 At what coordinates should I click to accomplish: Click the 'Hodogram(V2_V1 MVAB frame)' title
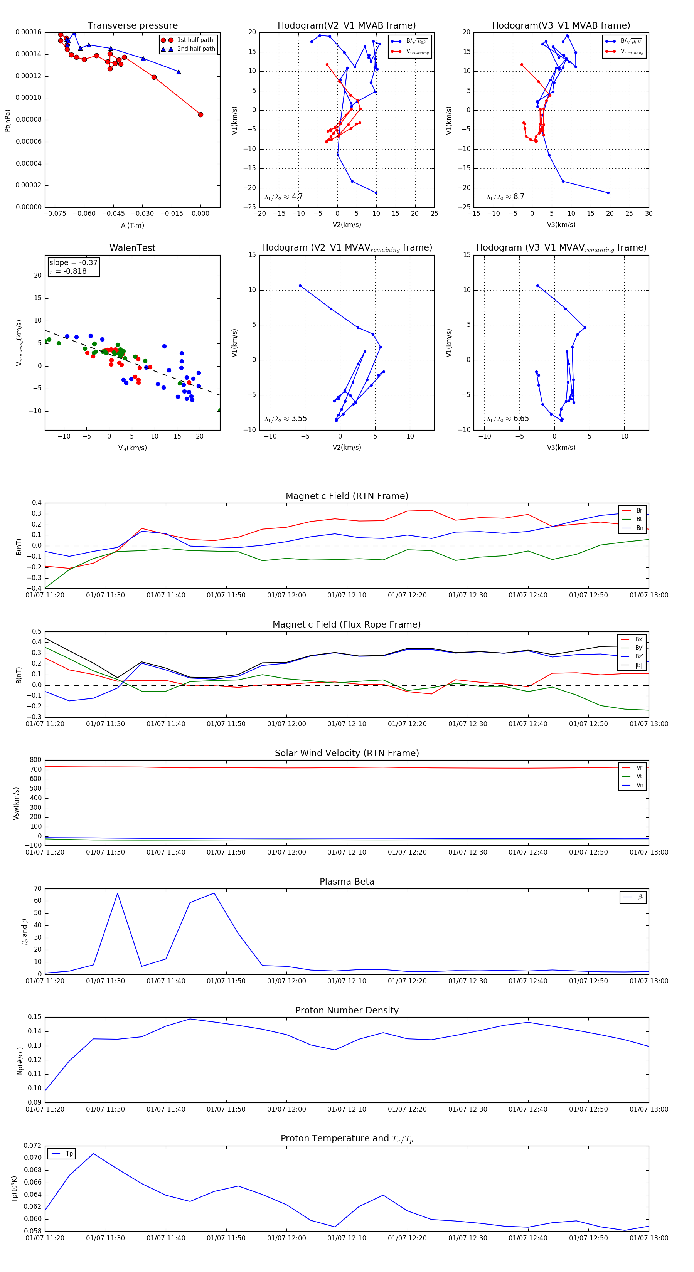347,26
